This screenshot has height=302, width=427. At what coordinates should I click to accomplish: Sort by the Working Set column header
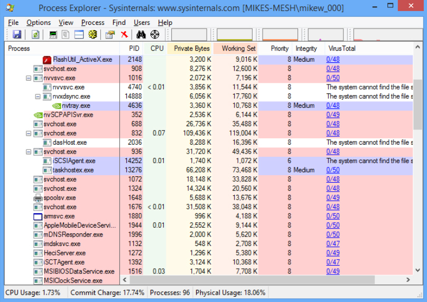point(236,49)
